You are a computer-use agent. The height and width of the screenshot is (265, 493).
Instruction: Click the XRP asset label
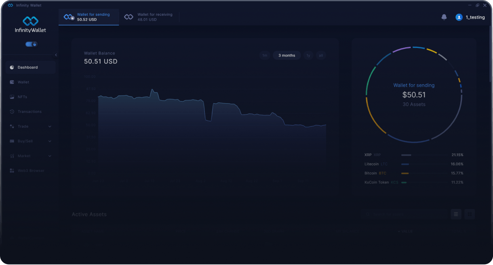point(373,155)
